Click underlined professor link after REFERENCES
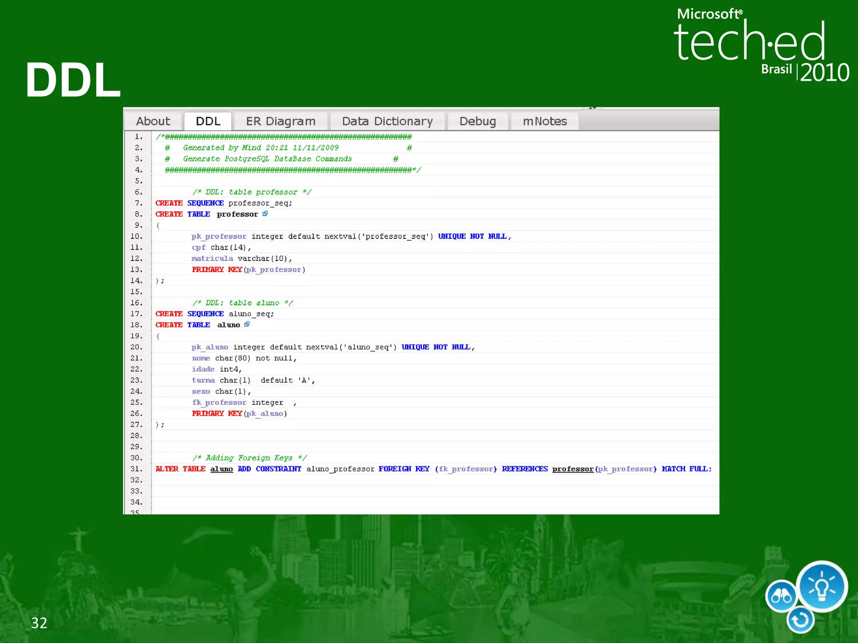This screenshot has height=643, width=858. coord(572,469)
